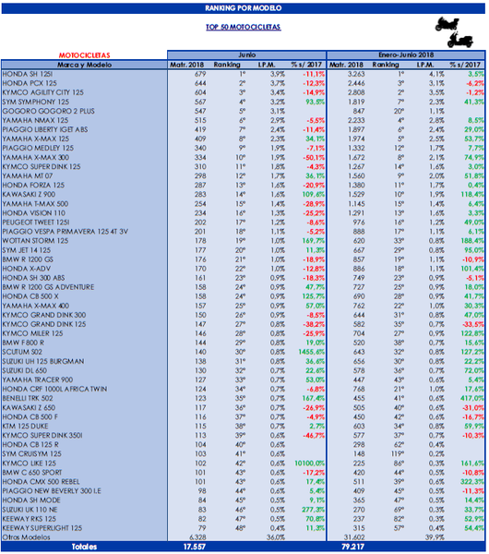This screenshot has width=489, height=554.
Task: Click KEEWAY SUPERLIGHT 125 model name
Action: point(42,528)
